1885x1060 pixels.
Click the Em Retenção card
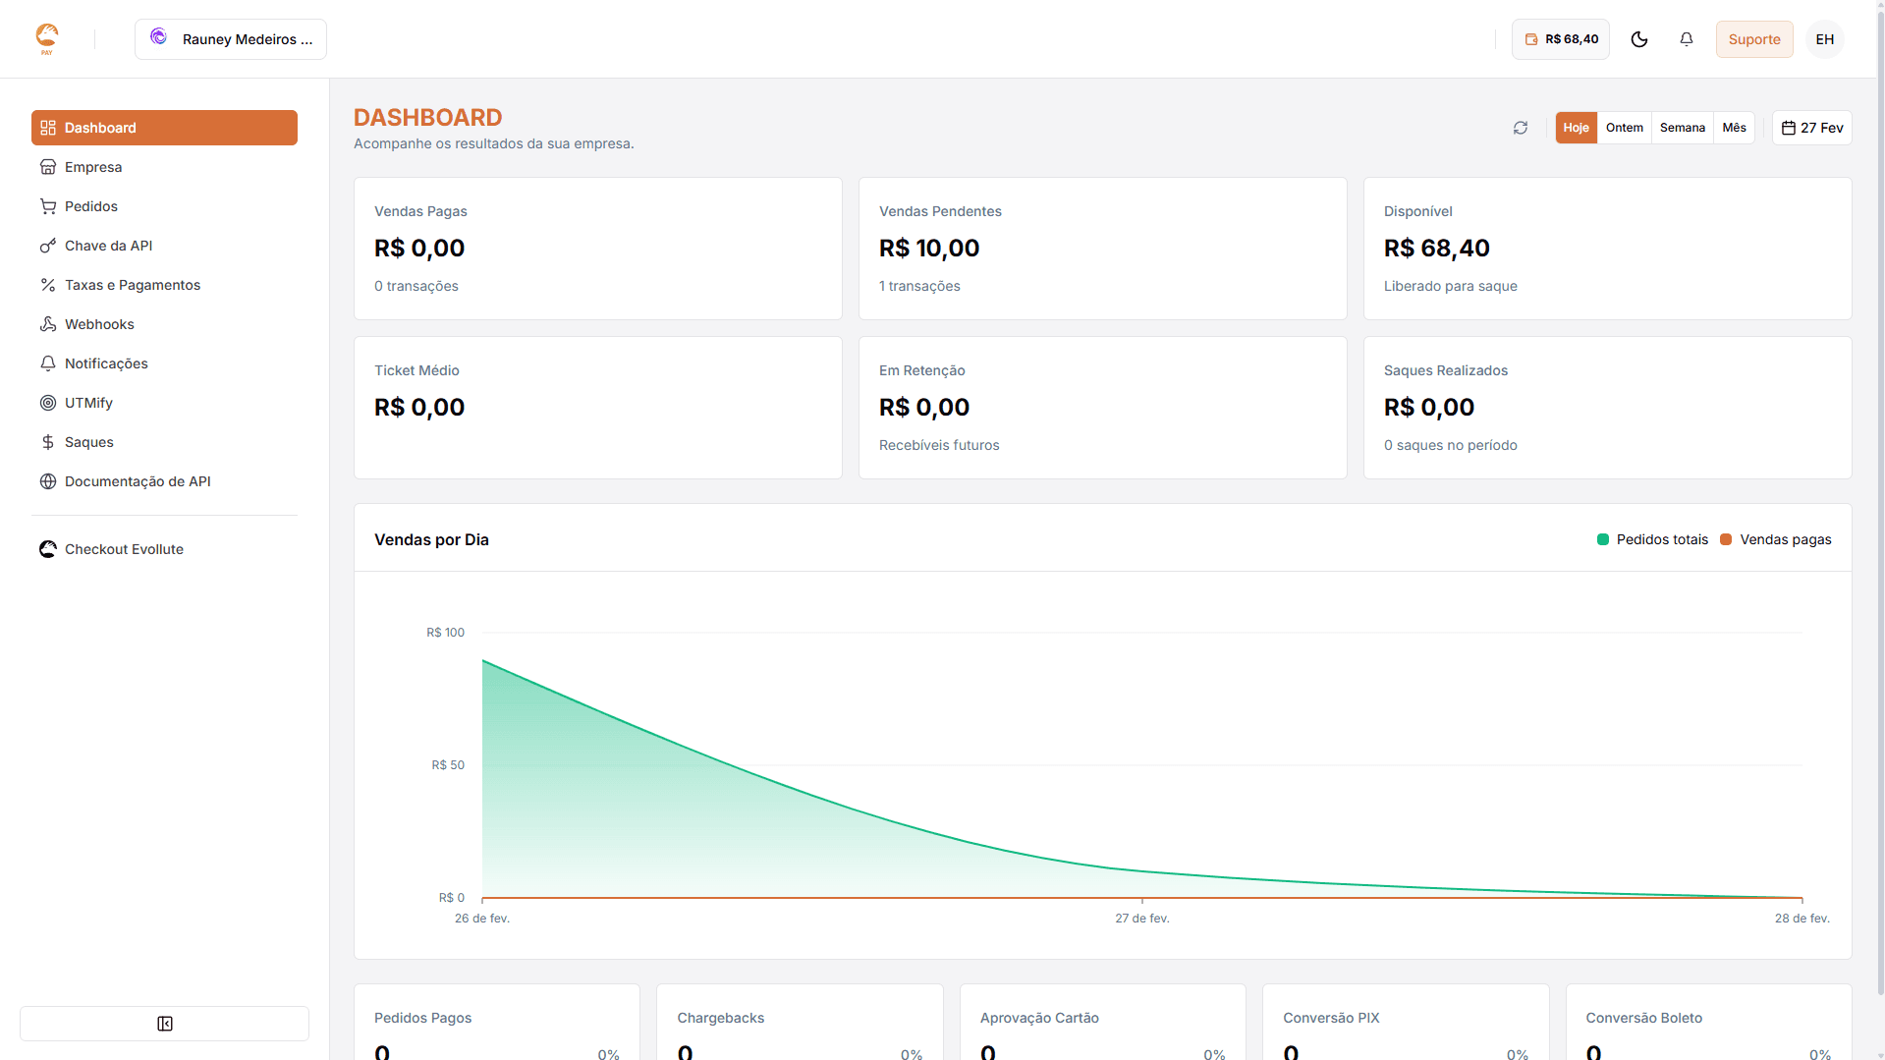click(1102, 408)
